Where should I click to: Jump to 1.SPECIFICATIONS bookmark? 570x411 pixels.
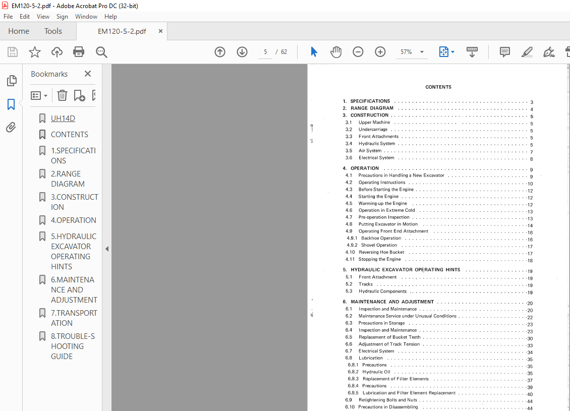[x=74, y=155]
